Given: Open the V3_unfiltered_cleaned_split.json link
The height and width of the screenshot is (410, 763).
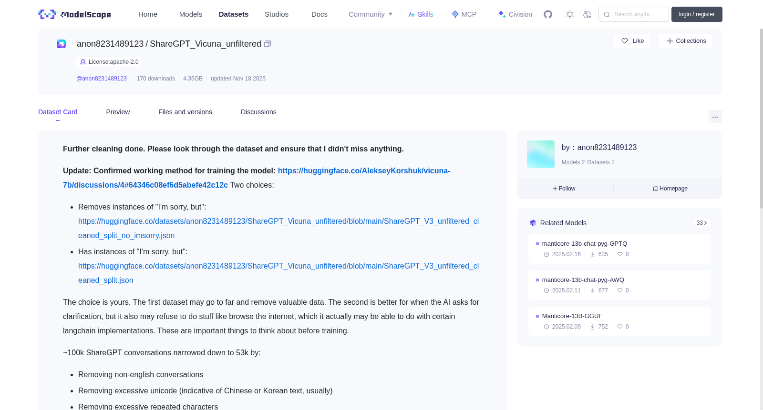Looking at the screenshot, I should pyautogui.click(x=278, y=273).
